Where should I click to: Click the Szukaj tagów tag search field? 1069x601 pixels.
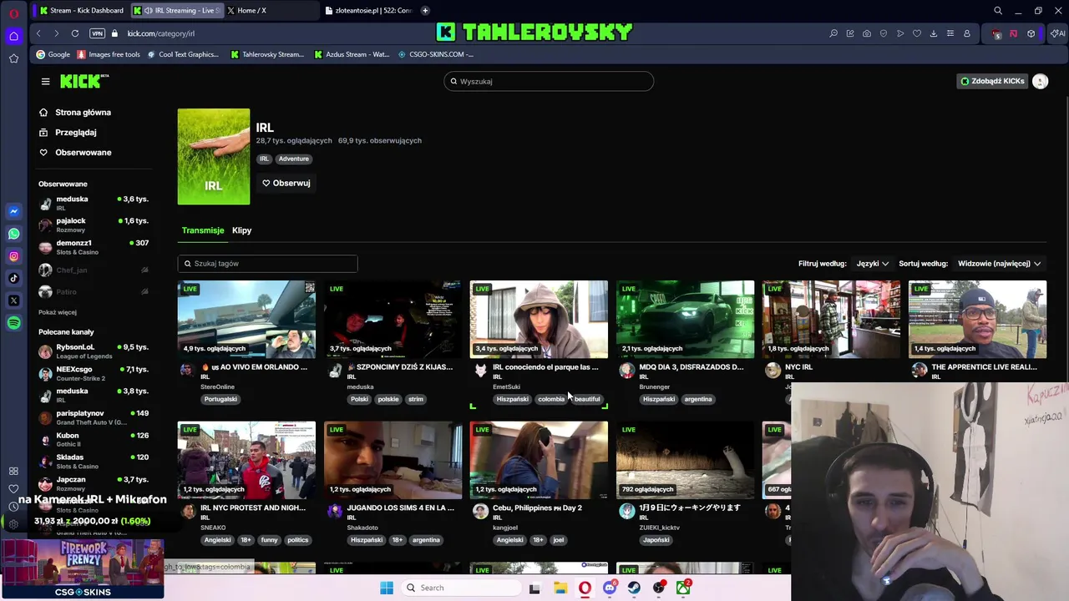pyautogui.click(x=267, y=264)
